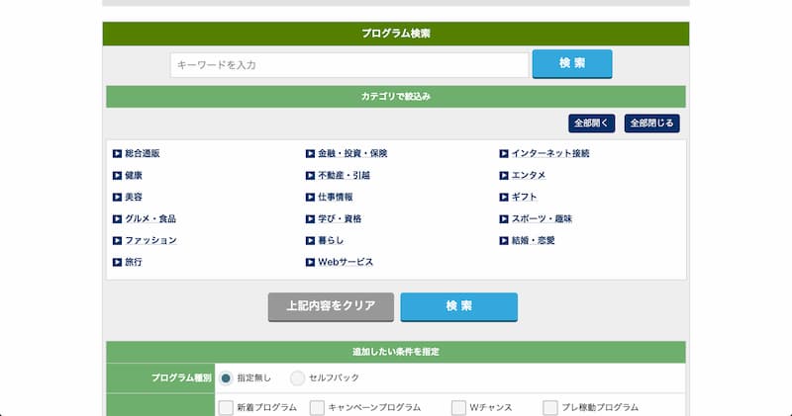Open the ギフト category label
Viewport: 792px width, 416px height.
(x=525, y=197)
